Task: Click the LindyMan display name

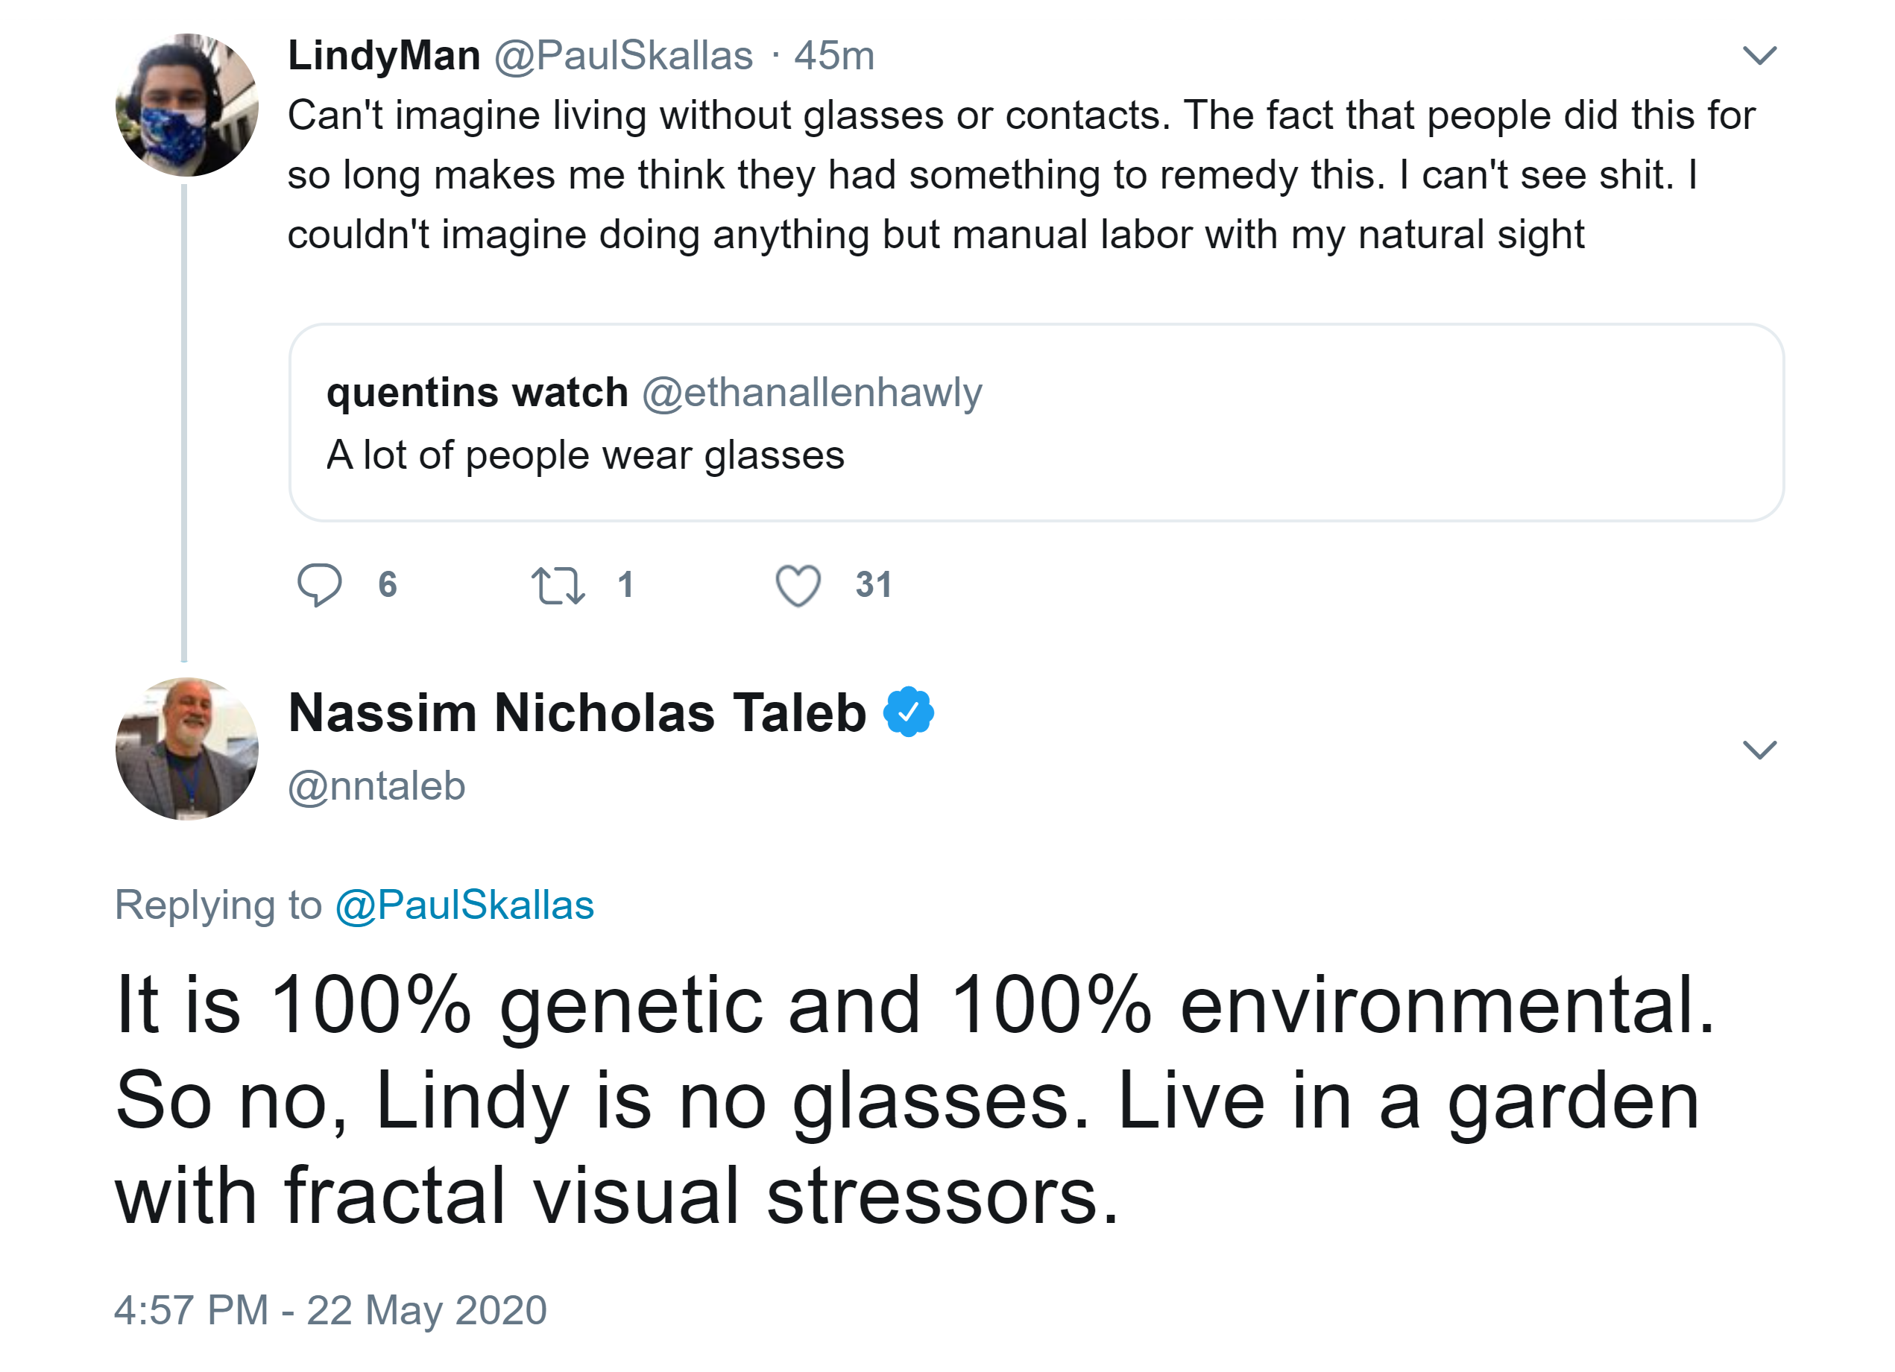Action: pyautogui.click(x=383, y=56)
